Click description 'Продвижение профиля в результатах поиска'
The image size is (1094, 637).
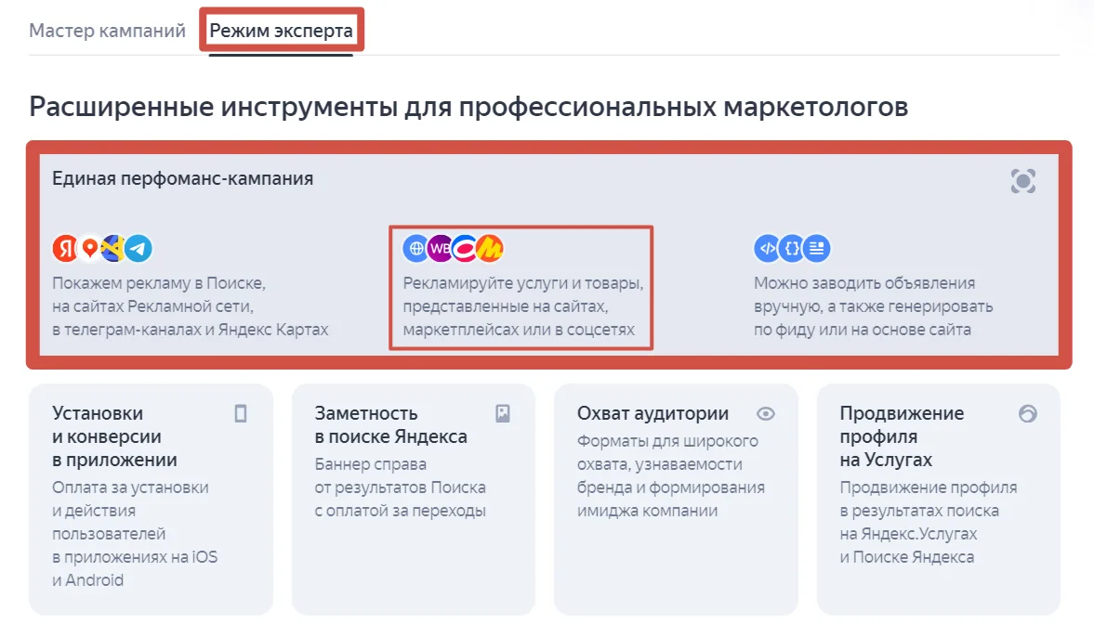928,499
